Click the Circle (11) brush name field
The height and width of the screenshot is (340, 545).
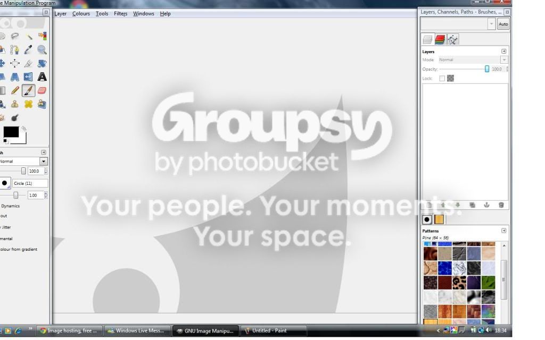pyautogui.click(x=30, y=183)
